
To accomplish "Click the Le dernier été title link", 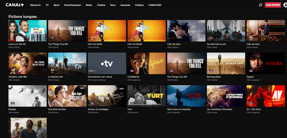I will [56, 77].
